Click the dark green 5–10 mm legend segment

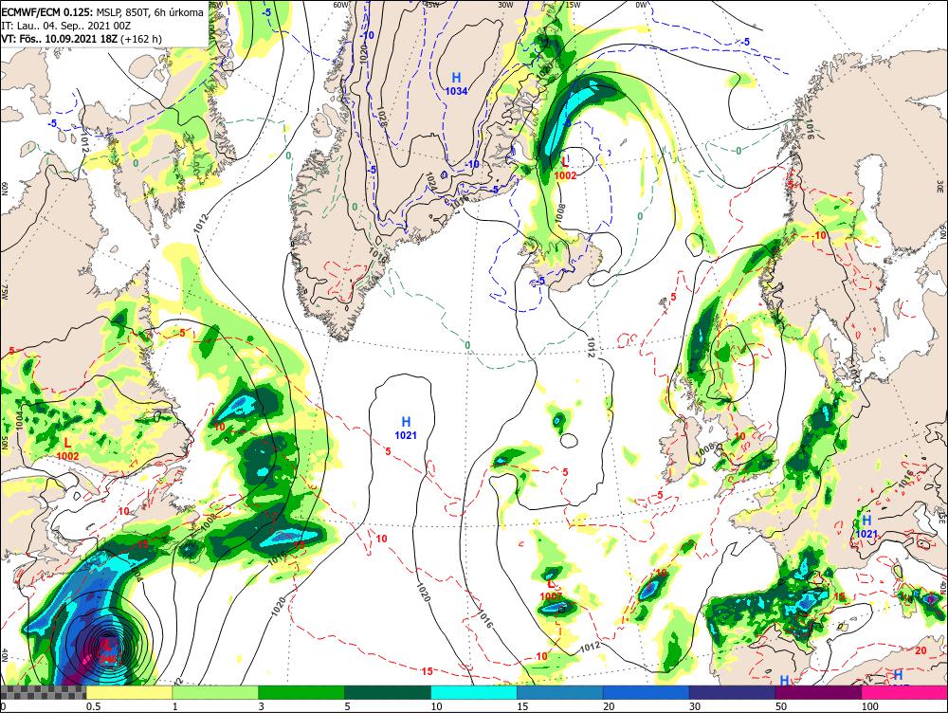(x=388, y=692)
